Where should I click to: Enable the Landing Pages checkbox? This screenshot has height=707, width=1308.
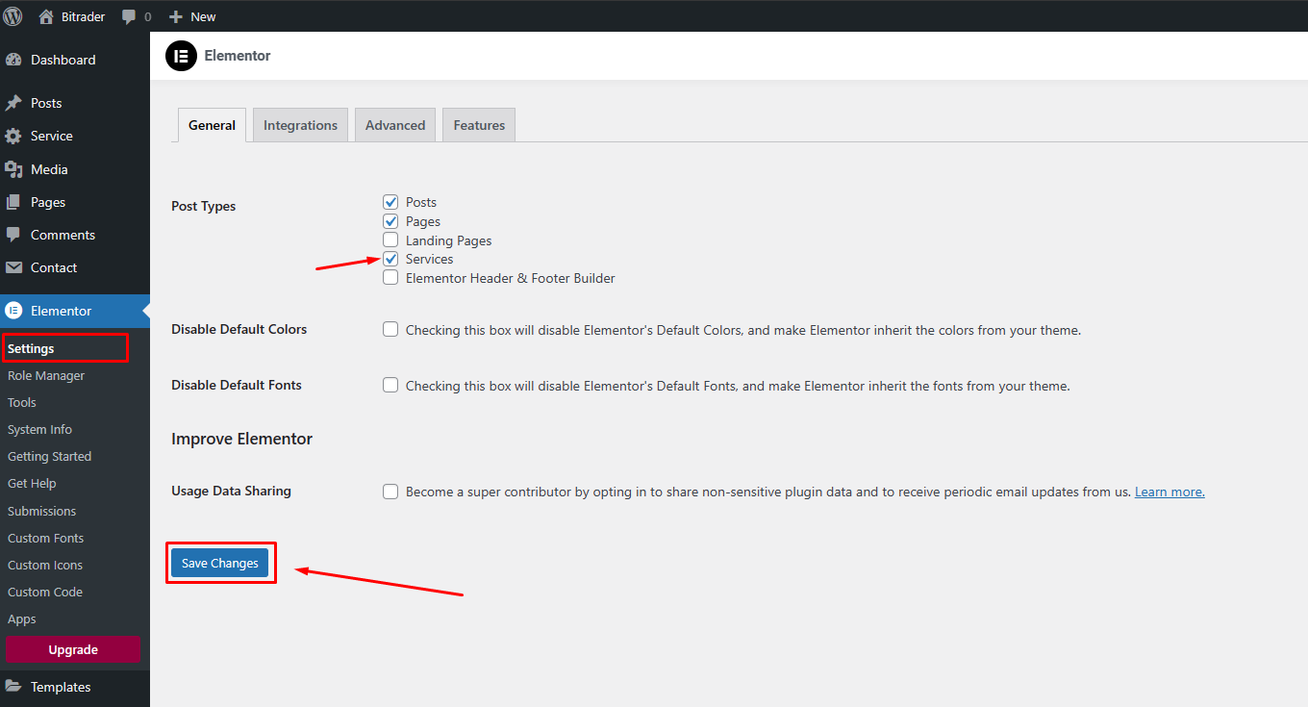click(x=390, y=240)
